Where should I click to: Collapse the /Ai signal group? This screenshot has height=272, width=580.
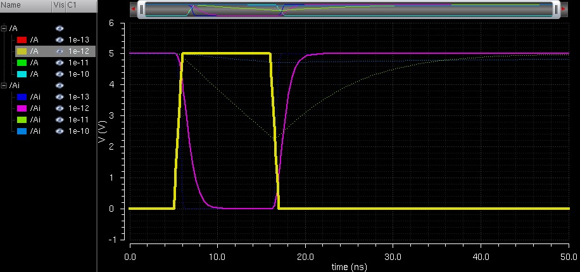[4, 86]
